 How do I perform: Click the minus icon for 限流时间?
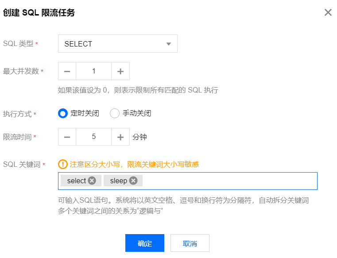[x=67, y=137]
